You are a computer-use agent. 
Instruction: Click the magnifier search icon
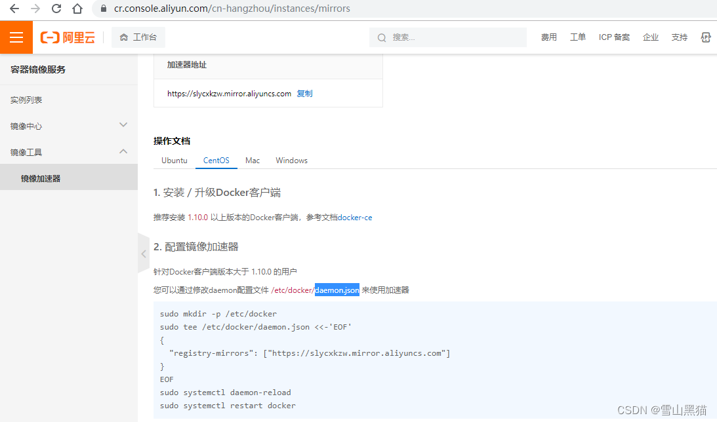[x=381, y=37]
